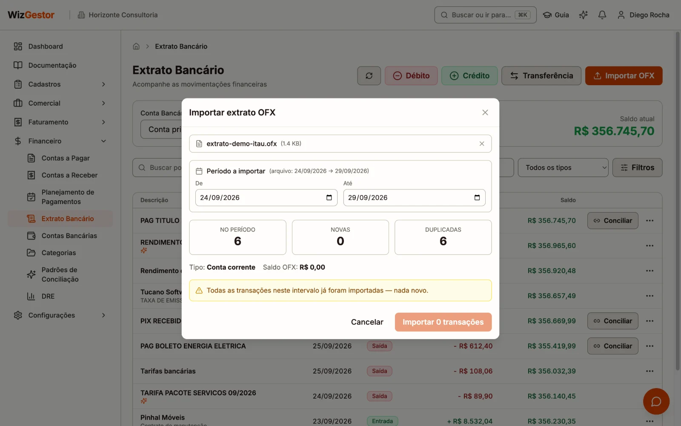The width and height of the screenshot is (681, 426).
Task: Close the Importar extrato OFX dialog
Action: click(x=485, y=112)
